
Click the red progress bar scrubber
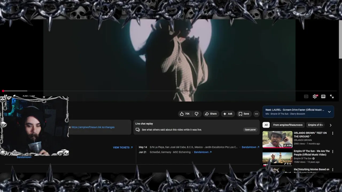[3, 91]
